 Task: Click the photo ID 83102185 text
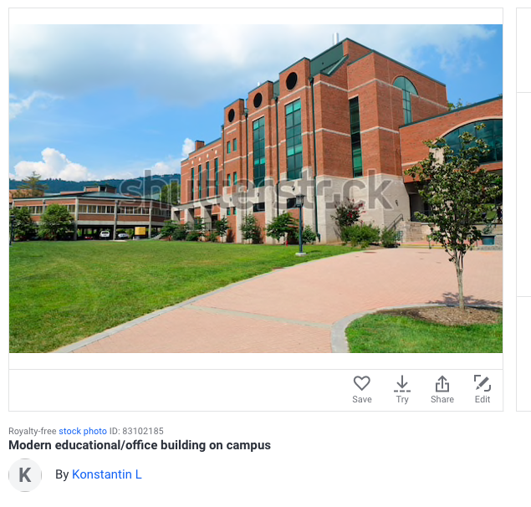click(x=136, y=431)
